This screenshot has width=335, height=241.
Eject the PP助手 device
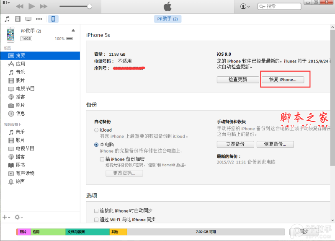73,31
